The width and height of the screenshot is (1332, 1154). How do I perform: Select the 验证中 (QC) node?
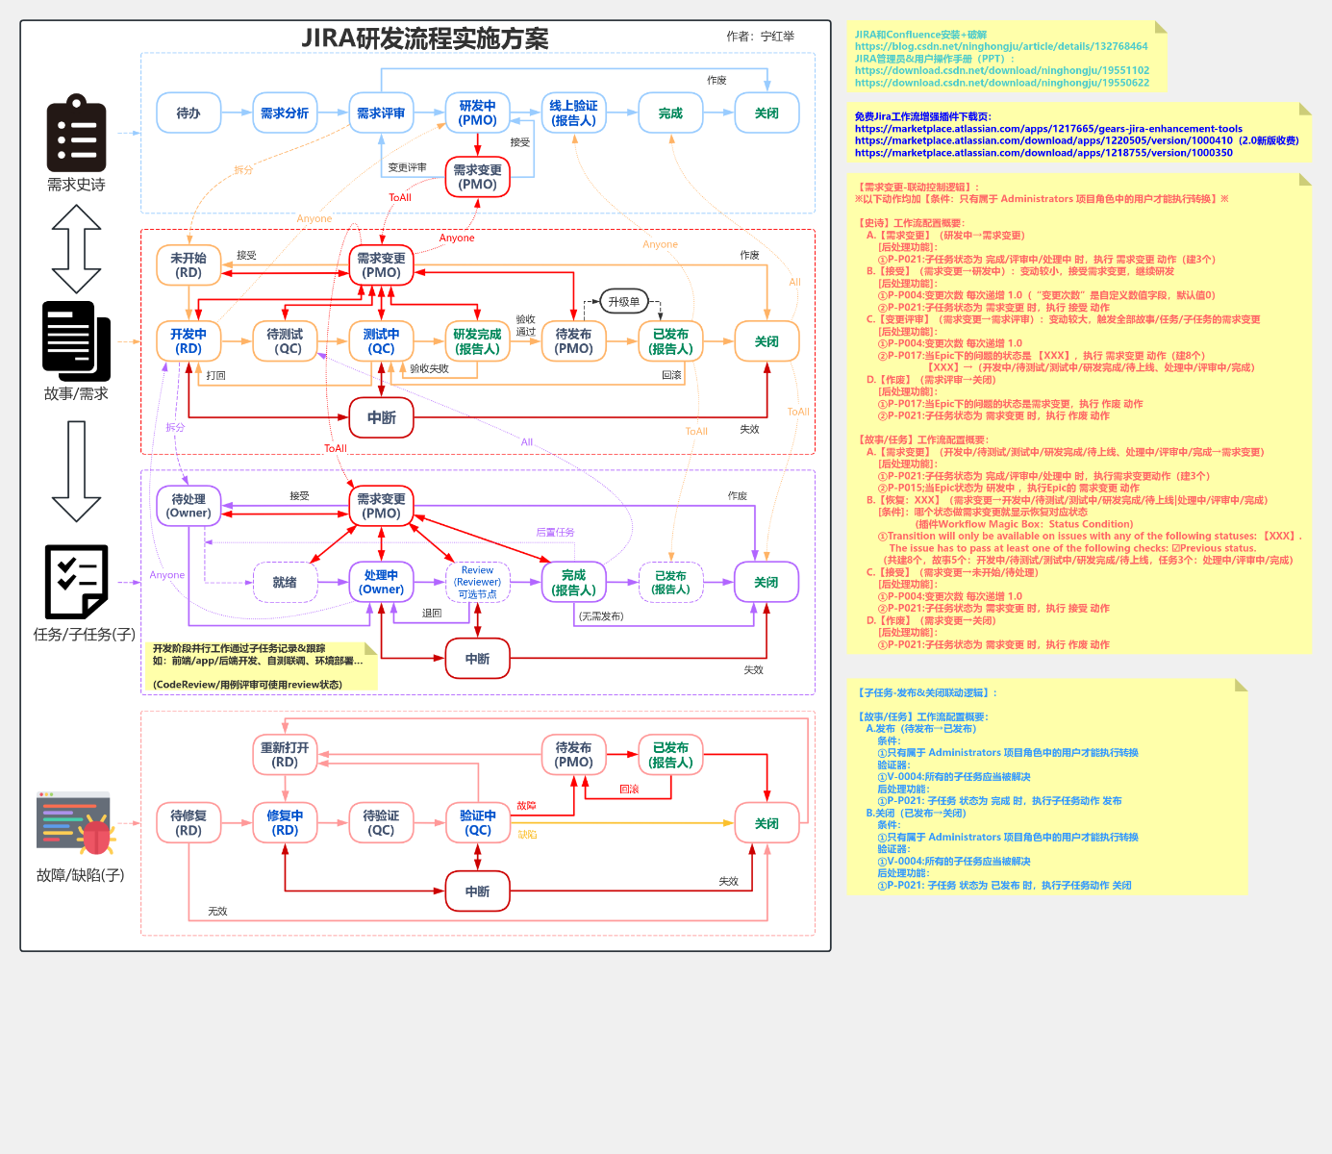[478, 823]
